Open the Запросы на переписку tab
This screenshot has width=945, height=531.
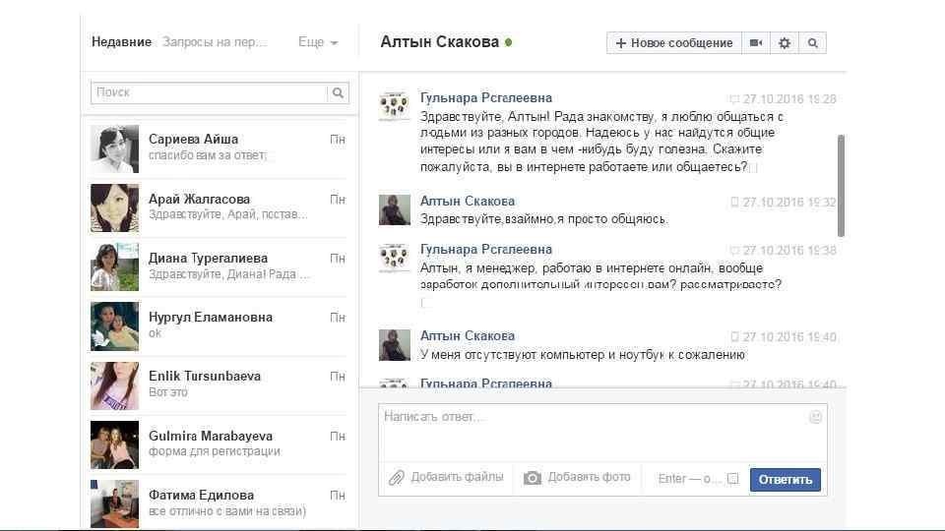(215, 42)
